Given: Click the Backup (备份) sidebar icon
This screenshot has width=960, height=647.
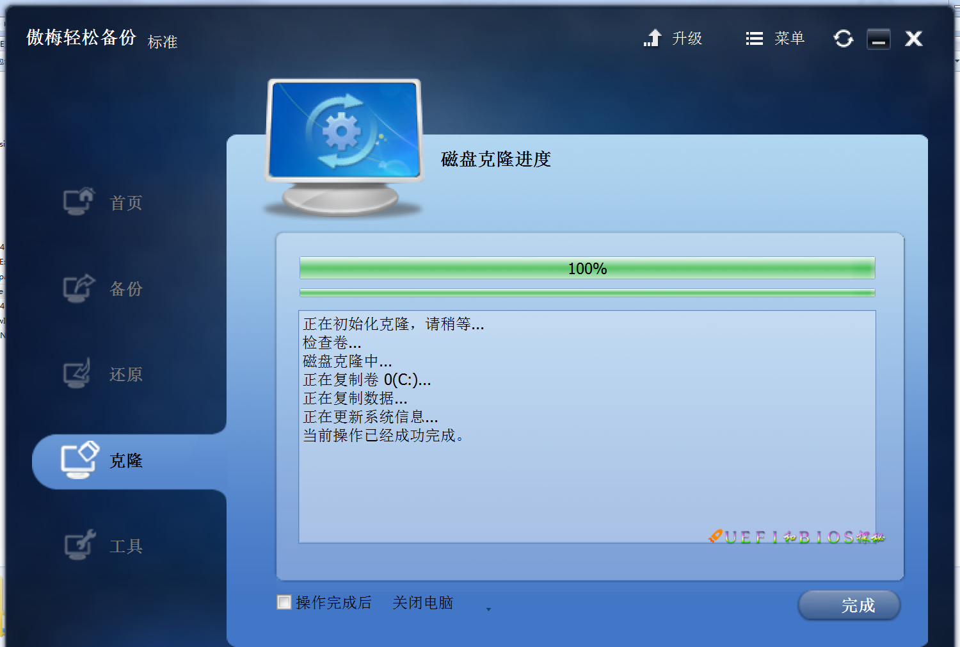Looking at the screenshot, I should 79,288.
